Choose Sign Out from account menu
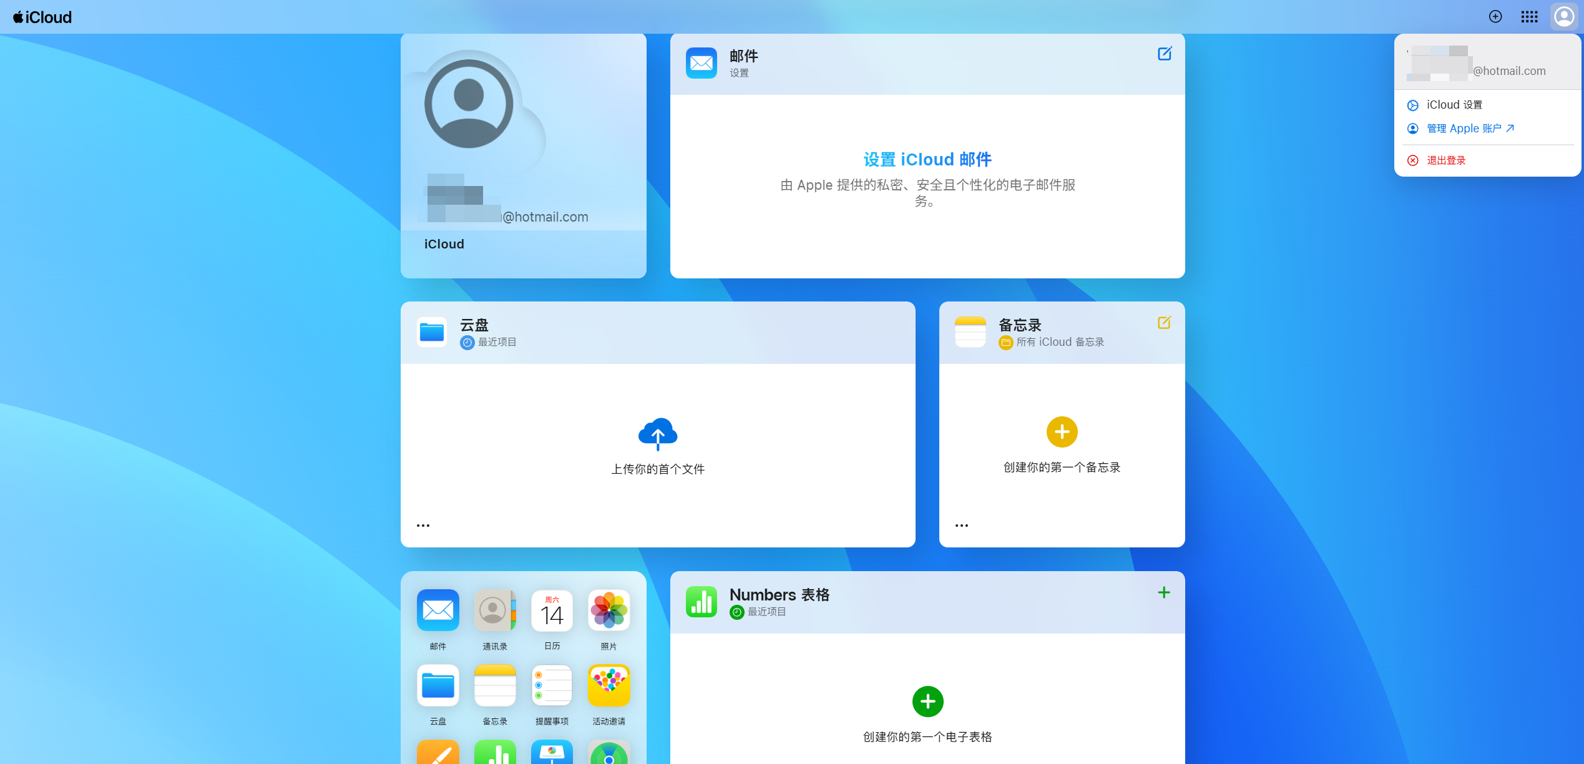1584x764 pixels. tap(1446, 160)
